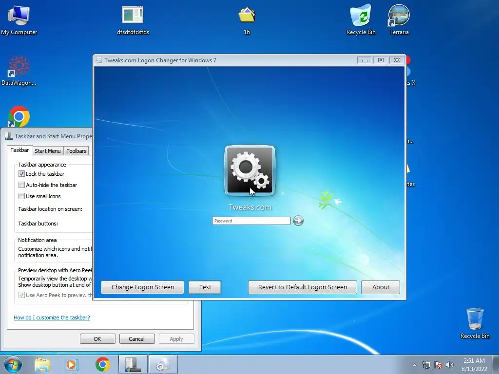
Task: Click the Change Logon Screen button
Action: 143,287
